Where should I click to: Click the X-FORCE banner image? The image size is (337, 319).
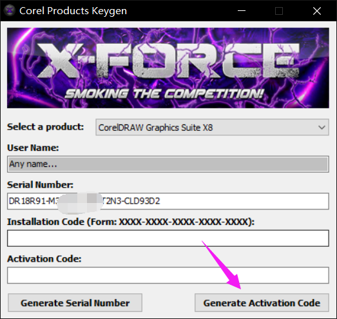point(168,68)
